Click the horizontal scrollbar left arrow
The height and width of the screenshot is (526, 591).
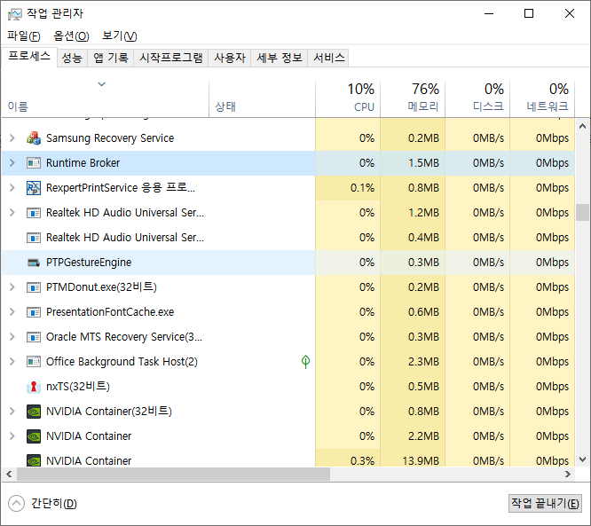click(x=9, y=474)
